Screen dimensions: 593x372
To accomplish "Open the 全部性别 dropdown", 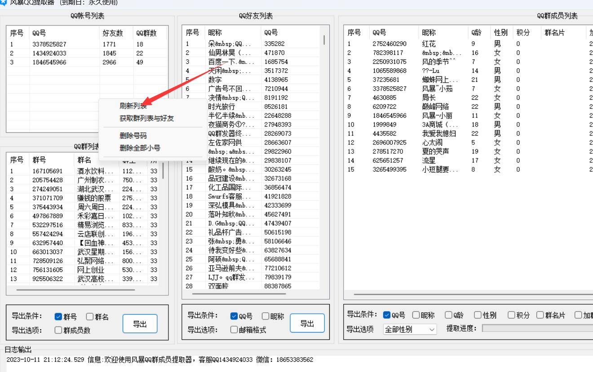I will (x=410, y=329).
